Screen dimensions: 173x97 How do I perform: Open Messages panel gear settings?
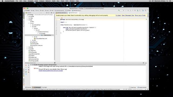(x=144, y=63)
